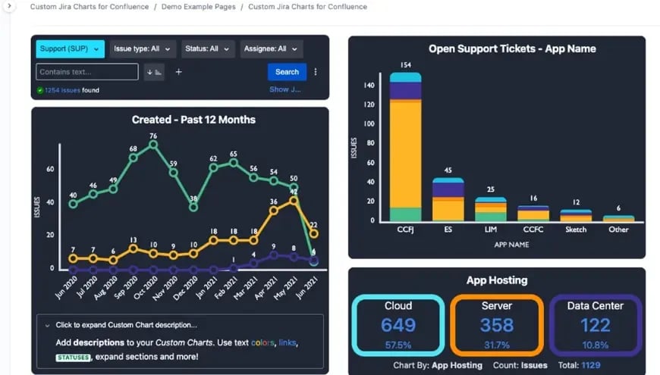Open the Issue type: All dropdown
The image size is (660, 375).
pos(142,48)
